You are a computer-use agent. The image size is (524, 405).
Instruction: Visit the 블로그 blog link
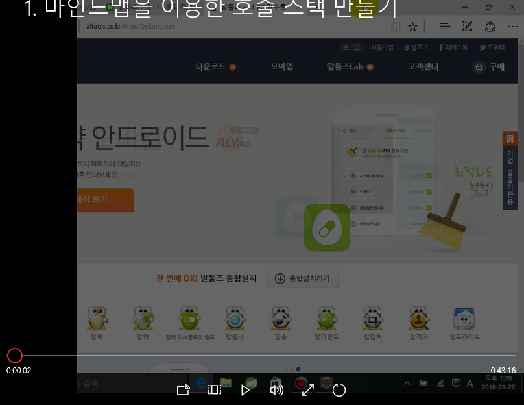tap(416, 47)
